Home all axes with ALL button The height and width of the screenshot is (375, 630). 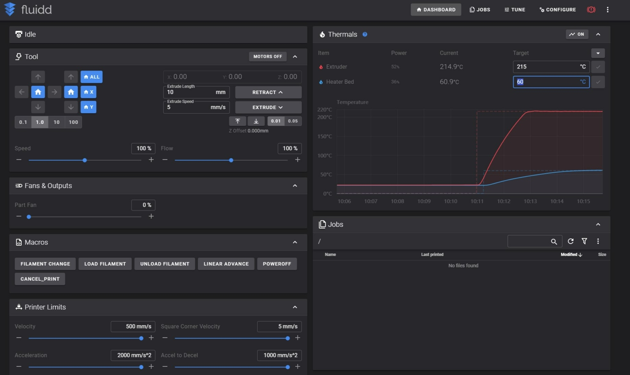tap(91, 77)
